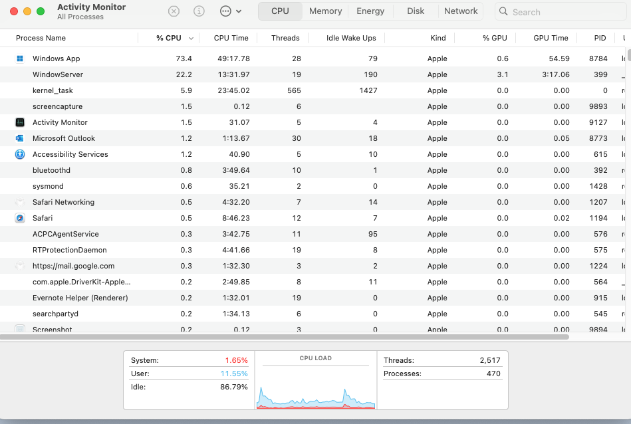The width and height of the screenshot is (631, 424).
Task: Select the Evernote Helper (Renderer) row
Action: tap(313, 298)
